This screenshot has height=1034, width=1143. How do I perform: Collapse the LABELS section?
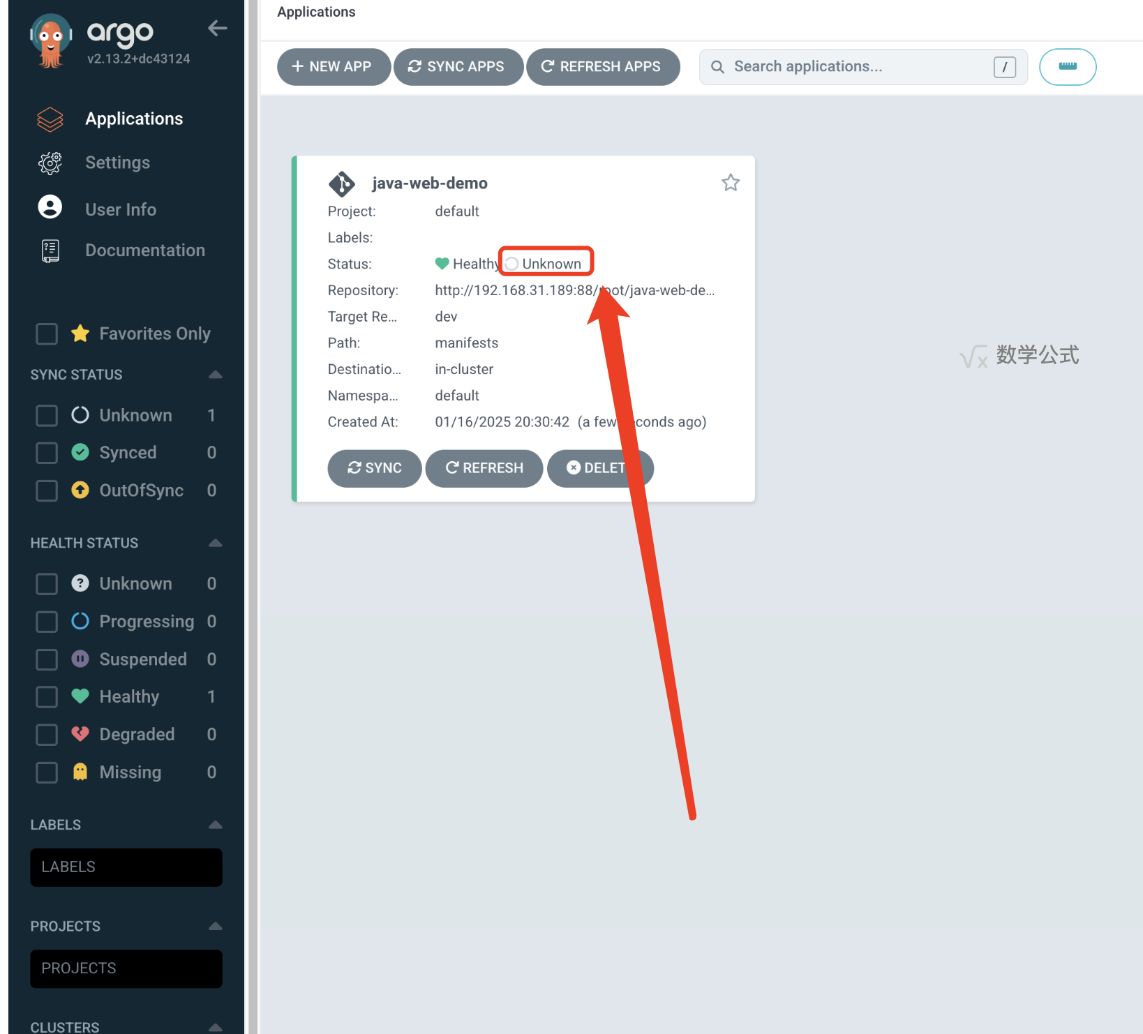click(x=216, y=825)
